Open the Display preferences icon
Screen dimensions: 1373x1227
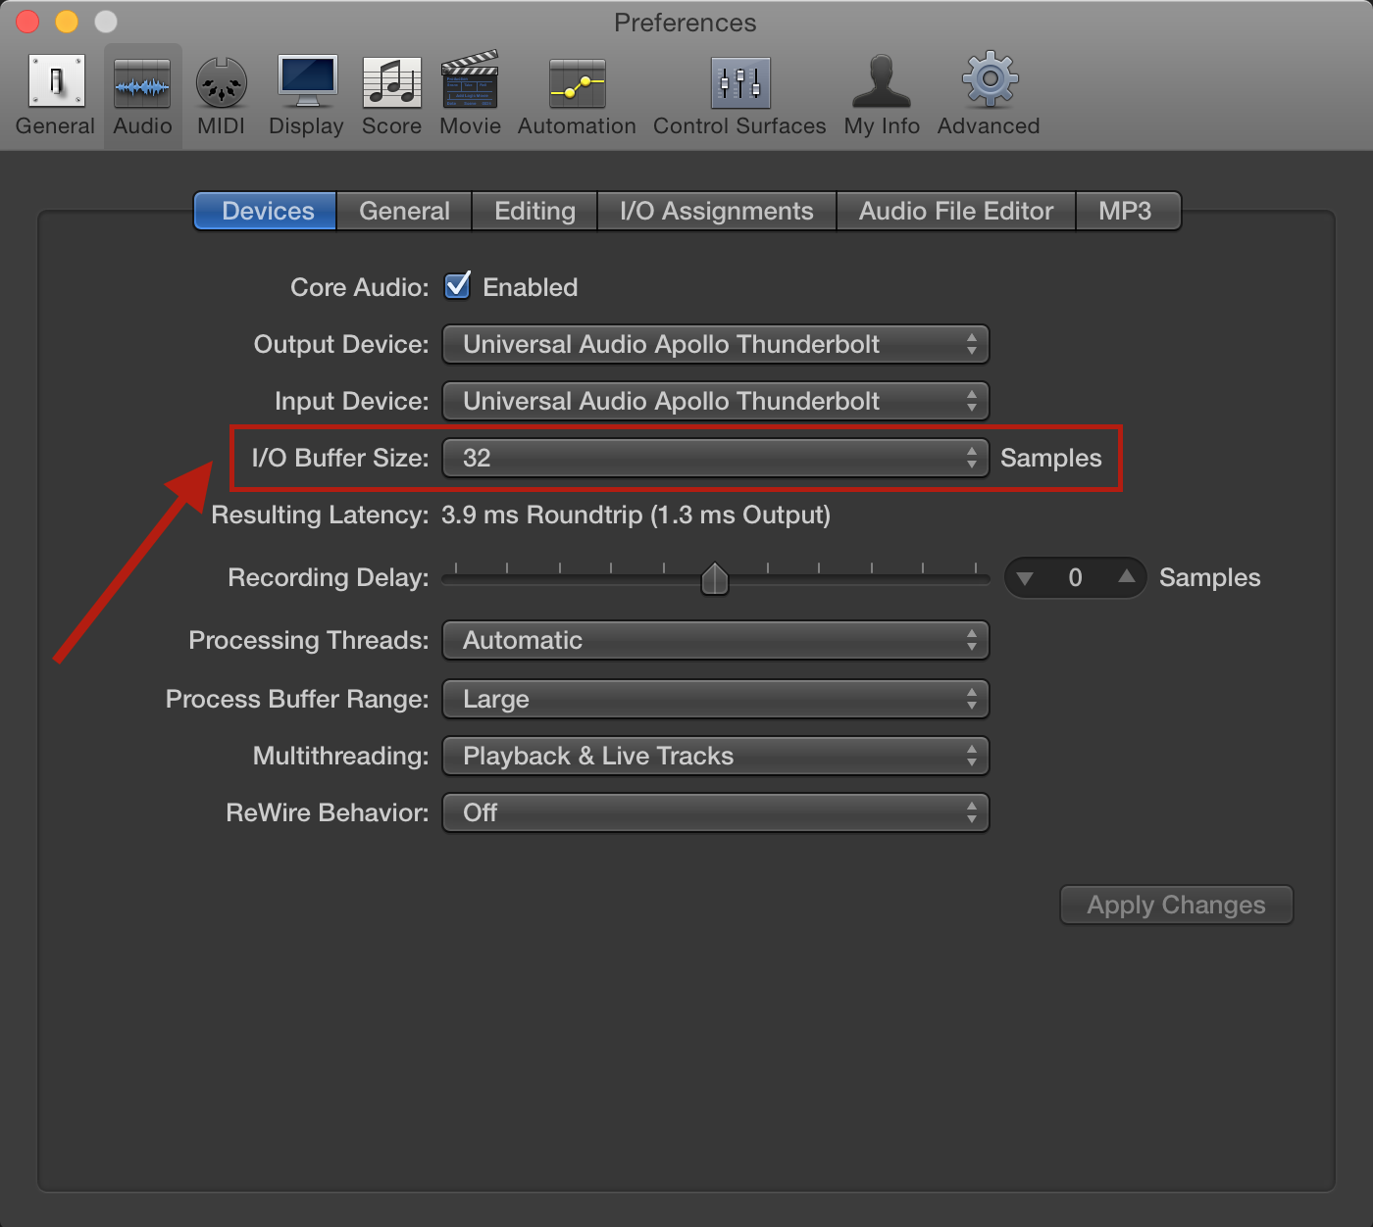307,82
